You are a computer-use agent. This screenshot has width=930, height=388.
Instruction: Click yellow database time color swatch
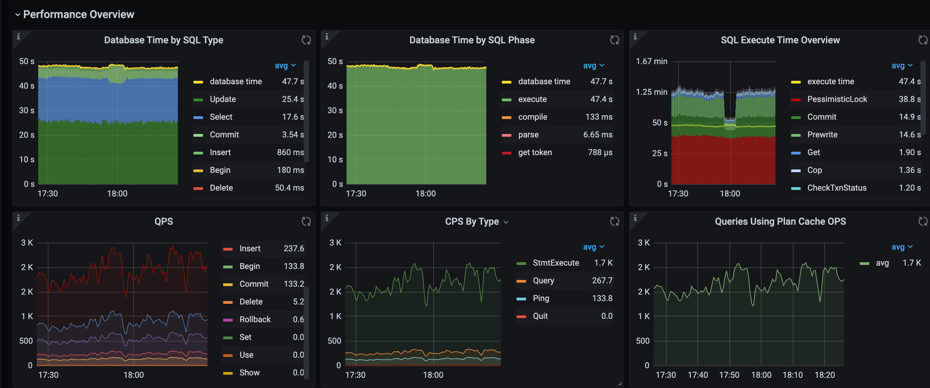pyautogui.click(x=198, y=82)
